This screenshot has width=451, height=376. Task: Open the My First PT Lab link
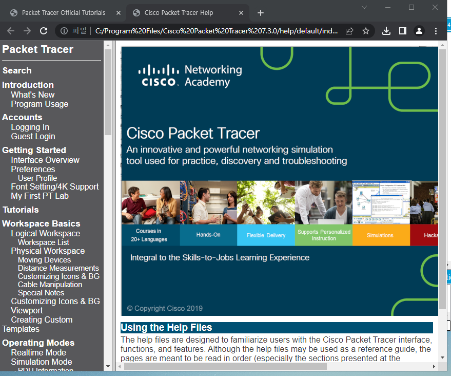coord(40,196)
